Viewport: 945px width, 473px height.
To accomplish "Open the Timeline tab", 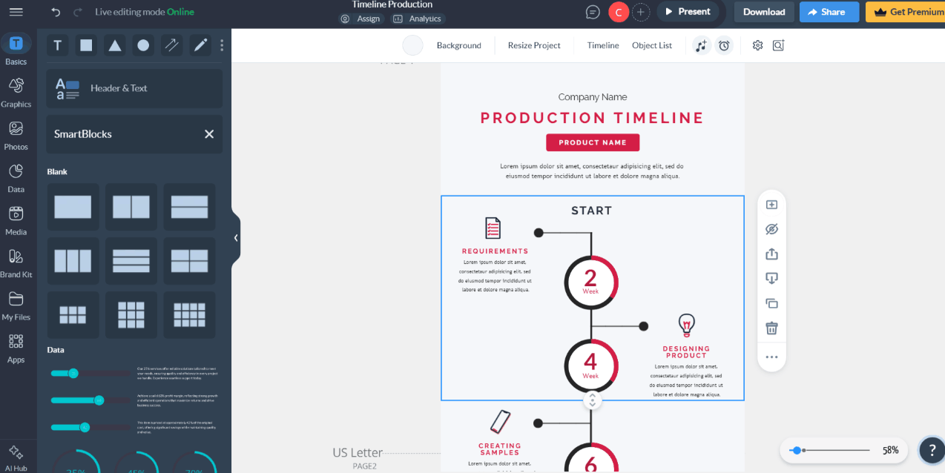I will pyautogui.click(x=603, y=45).
